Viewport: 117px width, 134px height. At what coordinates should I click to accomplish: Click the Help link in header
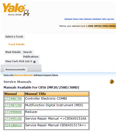click(x=104, y=19)
